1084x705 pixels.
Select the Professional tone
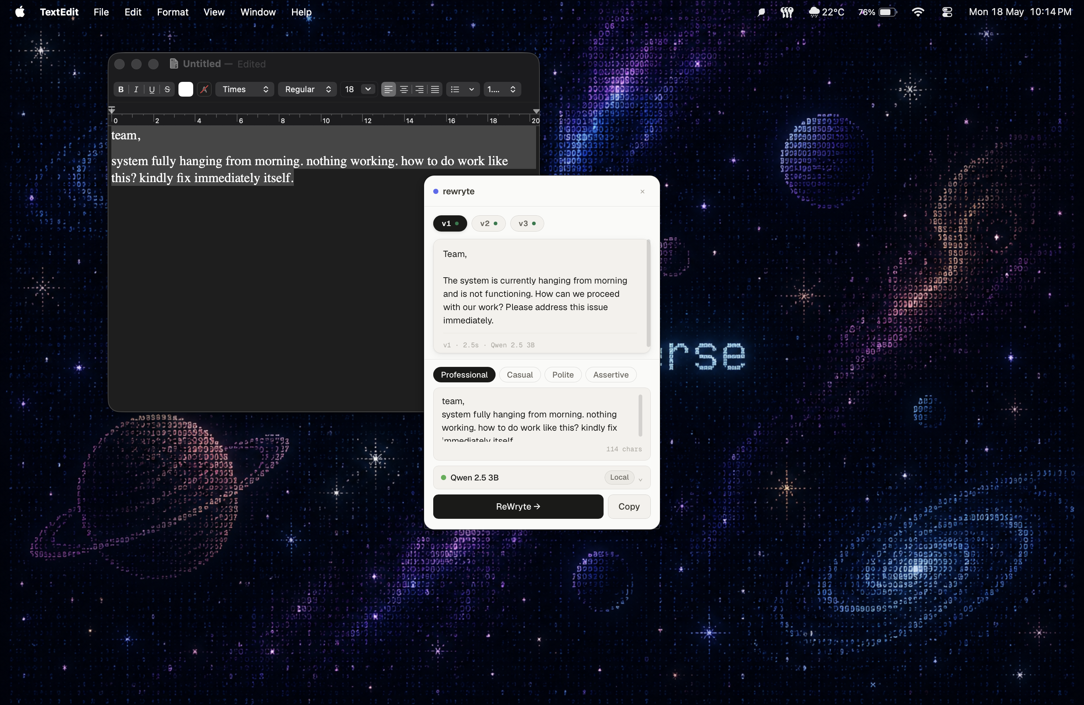(464, 375)
